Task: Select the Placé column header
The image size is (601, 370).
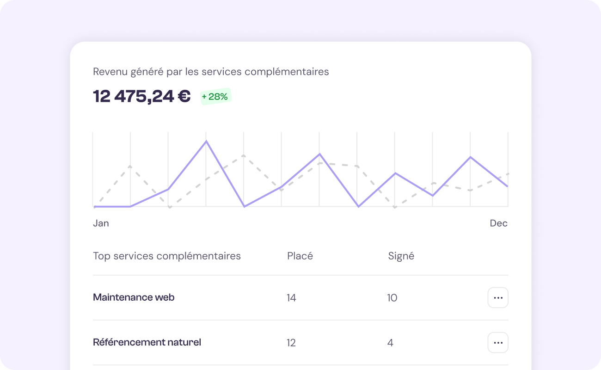Action: (300, 256)
